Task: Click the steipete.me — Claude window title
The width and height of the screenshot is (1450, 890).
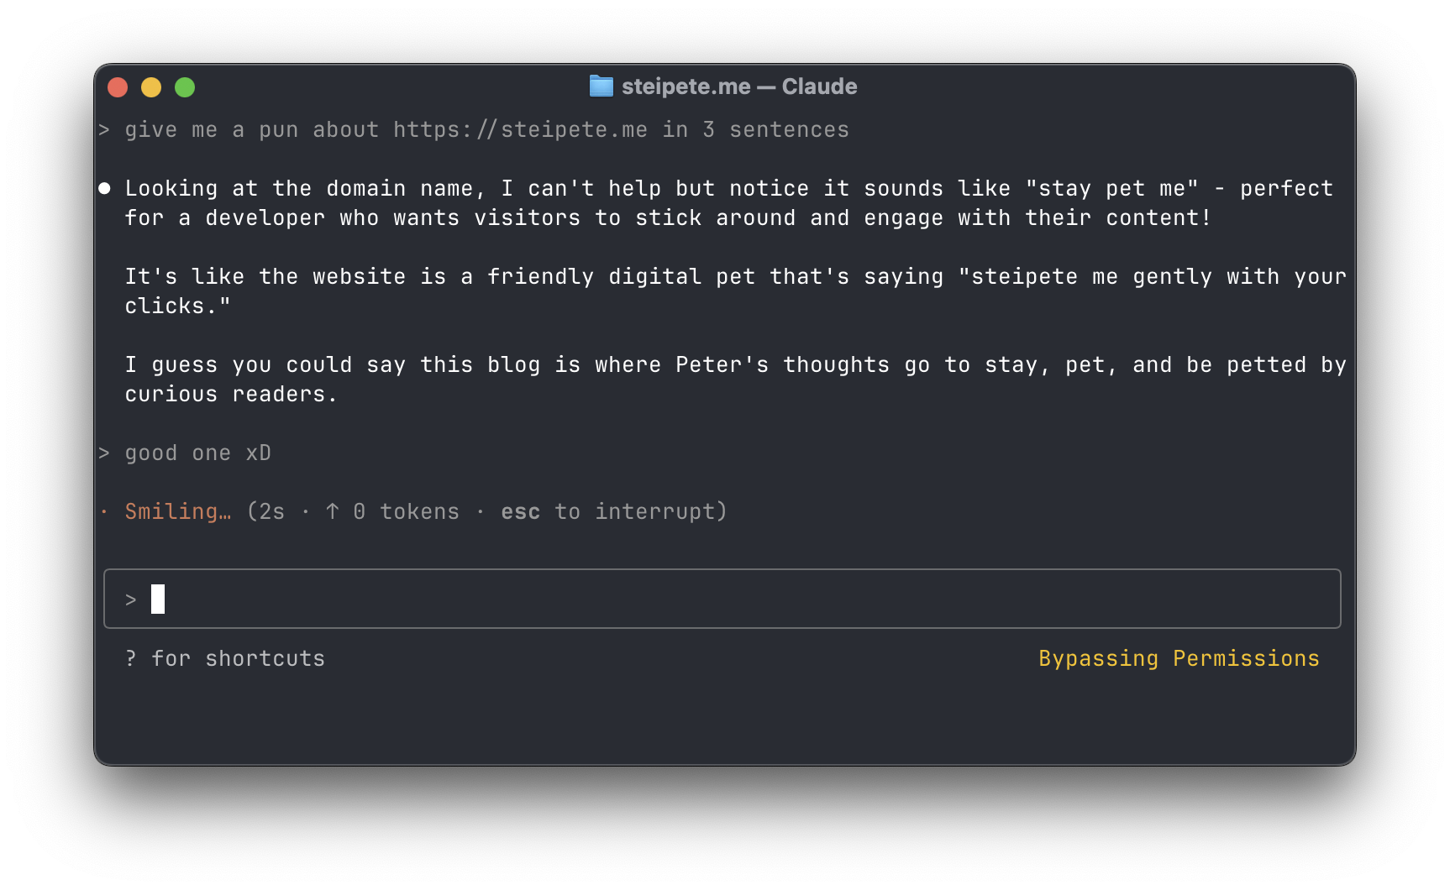Action: click(x=738, y=86)
